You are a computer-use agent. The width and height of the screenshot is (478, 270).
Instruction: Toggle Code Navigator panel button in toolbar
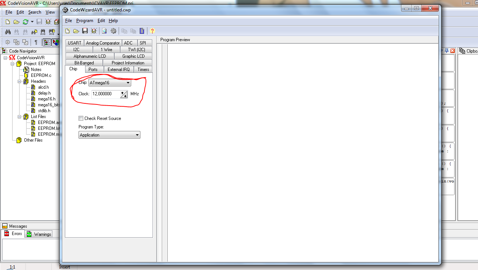pyautogui.click(x=47, y=42)
